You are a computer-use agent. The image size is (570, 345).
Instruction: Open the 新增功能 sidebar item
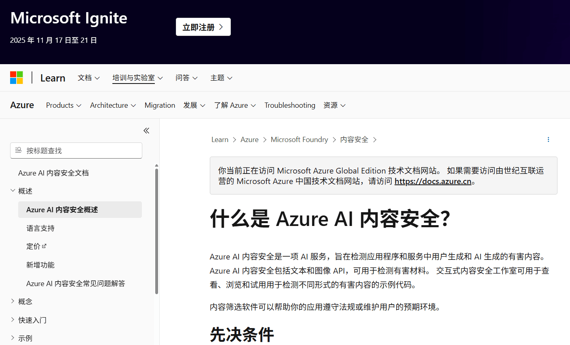tap(40, 265)
